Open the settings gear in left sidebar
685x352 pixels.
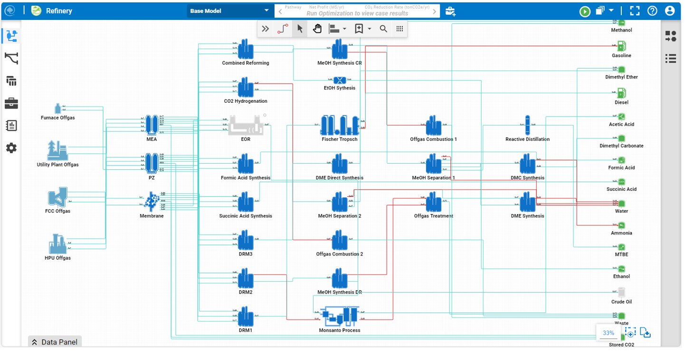point(11,148)
